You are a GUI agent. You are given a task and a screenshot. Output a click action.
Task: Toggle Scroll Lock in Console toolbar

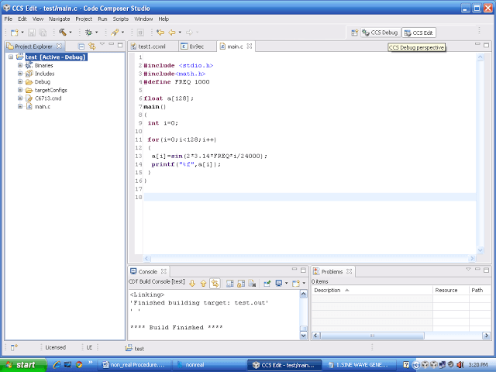click(x=241, y=284)
